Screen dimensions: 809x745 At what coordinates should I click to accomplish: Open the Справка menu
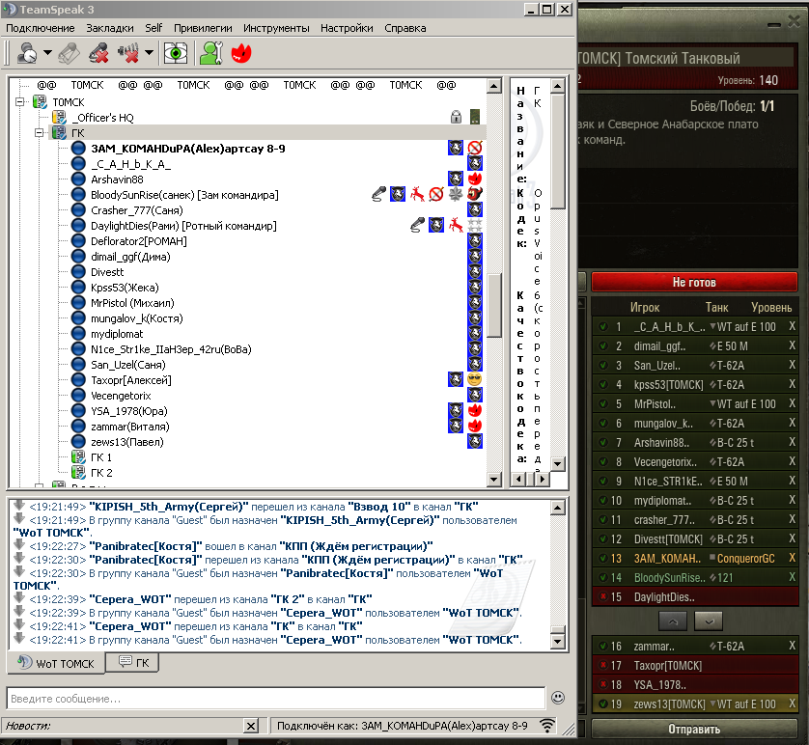click(x=405, y=28)
